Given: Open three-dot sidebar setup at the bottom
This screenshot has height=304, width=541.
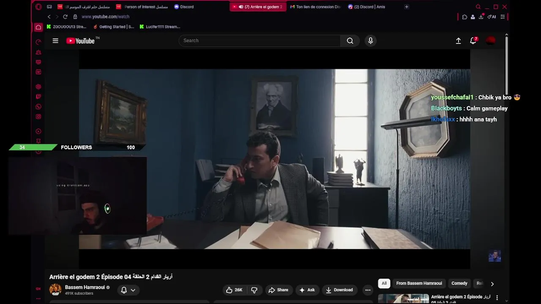Looking at the screenshot, I should point(38,299).
